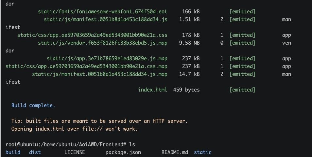Click the file:// warning line
The height and width of the screenshot is (157, 312).
75,129
